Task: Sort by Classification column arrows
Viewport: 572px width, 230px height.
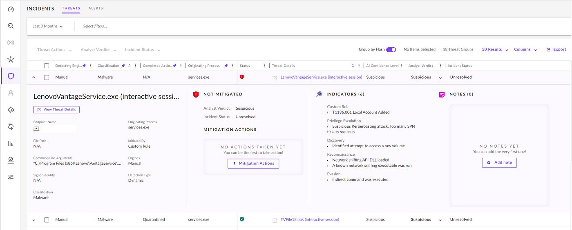Action: click(130, 66)
